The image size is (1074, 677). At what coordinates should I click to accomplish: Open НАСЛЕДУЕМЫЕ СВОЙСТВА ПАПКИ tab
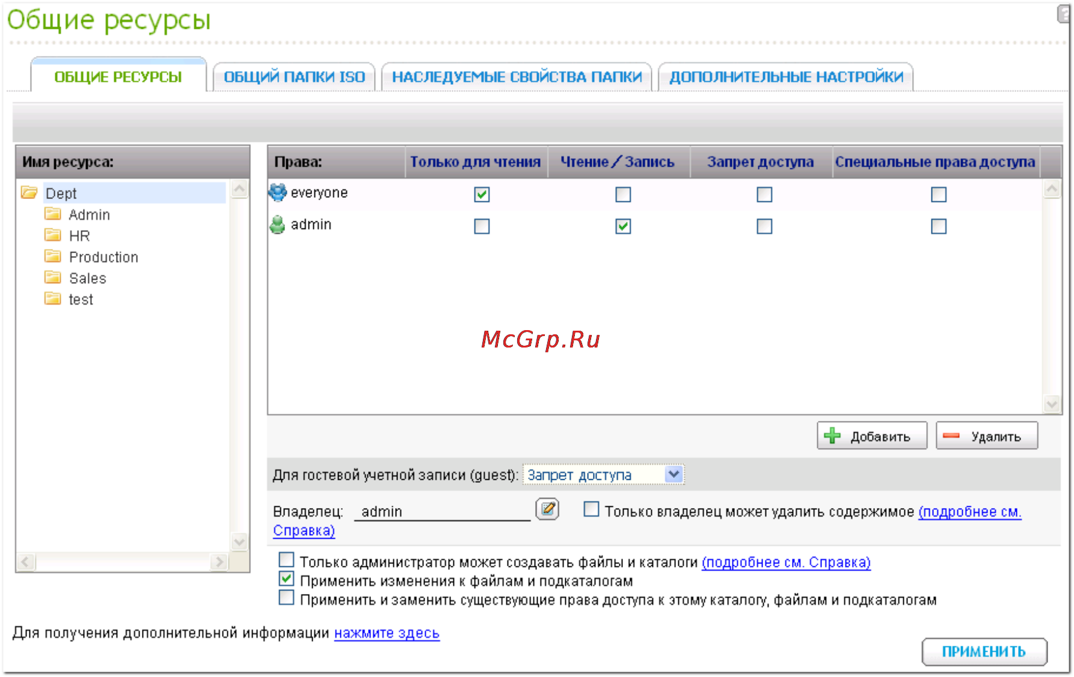(x=517, y=77)
